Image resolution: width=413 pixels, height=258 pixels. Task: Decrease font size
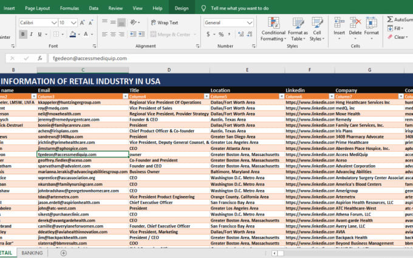(x=91, y=22)
